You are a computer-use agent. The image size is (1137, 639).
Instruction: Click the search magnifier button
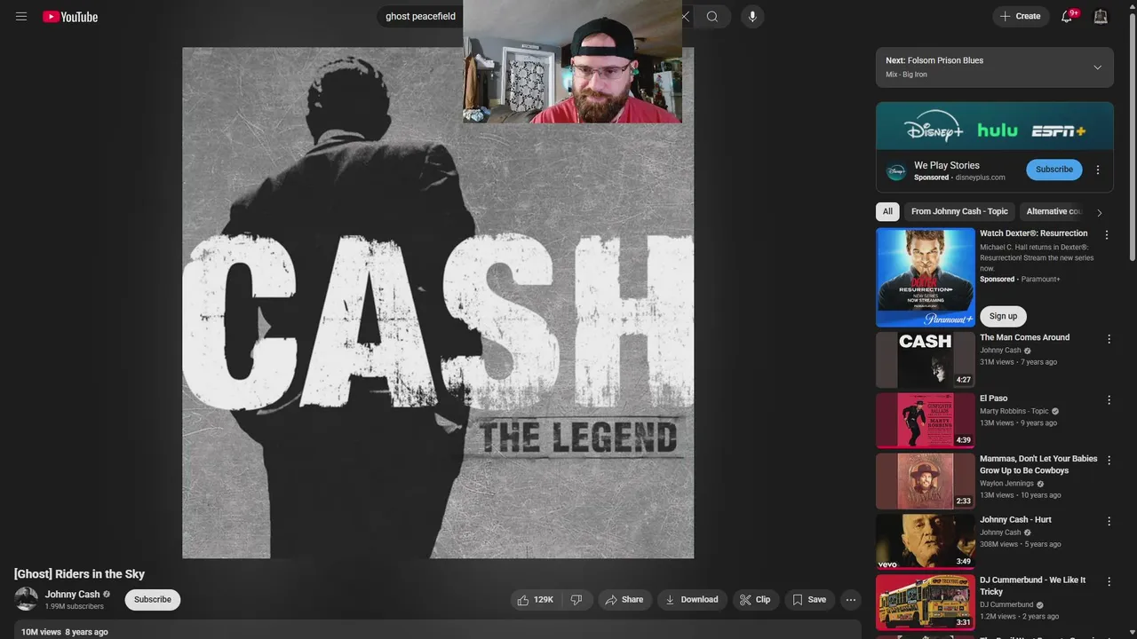[x=712, y=17]
